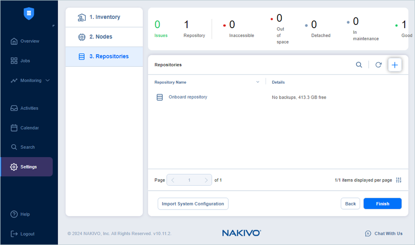The height and width of the screenshot is (245, 415).
Task: Toggle the Repository Name sort chevron
Action: point(258,82)
